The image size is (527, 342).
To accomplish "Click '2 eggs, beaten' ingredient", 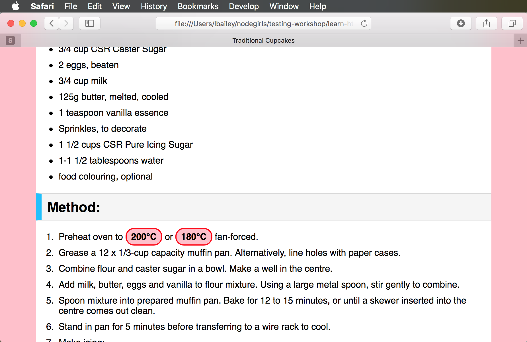I will tap(89, 65).
